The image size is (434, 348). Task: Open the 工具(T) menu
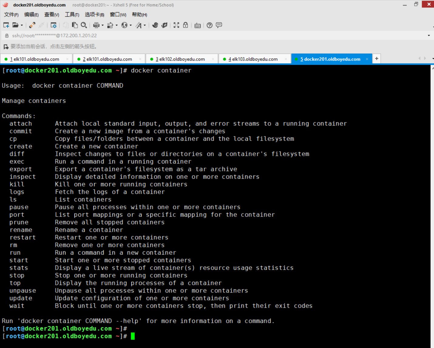click(x=72, y=15)
